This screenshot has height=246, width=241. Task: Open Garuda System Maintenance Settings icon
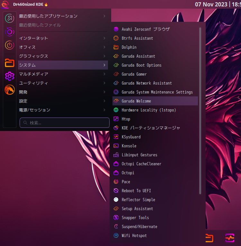pyautogui.click(x=116, y=92)
